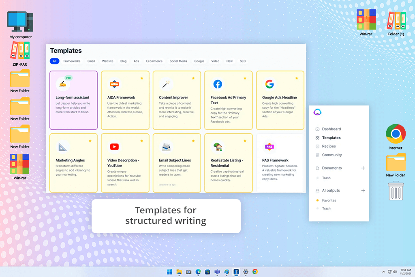Click the Jasper logo in the sidebar
The image size is (415, 277).
tap(317, 112)
